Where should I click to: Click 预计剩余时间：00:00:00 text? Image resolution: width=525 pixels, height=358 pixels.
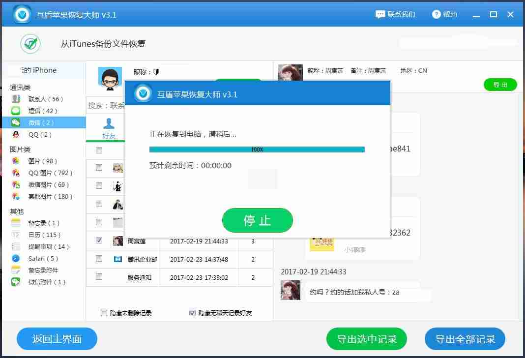click(x=190, y=165)
